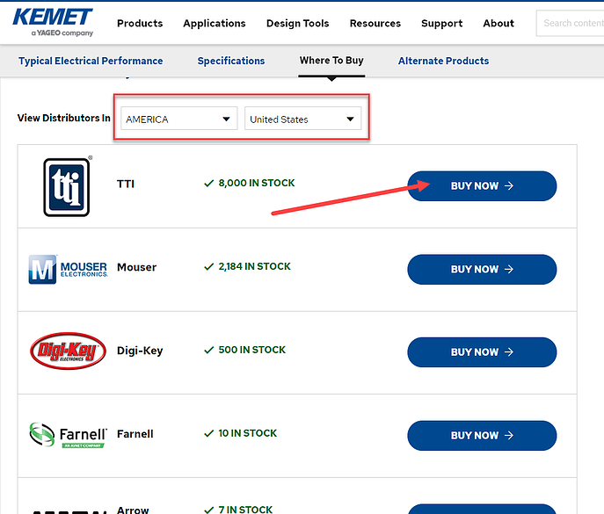Click Buy Now for TTI

click(482, 186)
